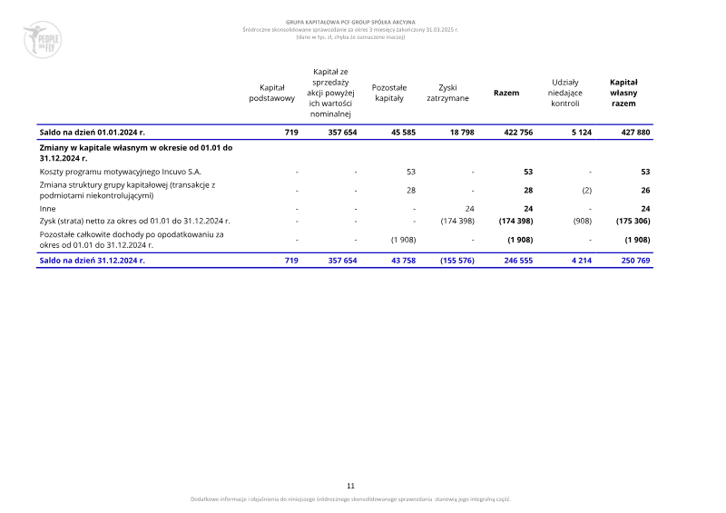Click the closing balance total value 250 769
The width and height of the screenshot is (726, 513).
pos(633,260)
